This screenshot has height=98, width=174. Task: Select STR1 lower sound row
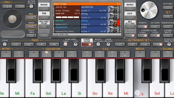click(x=100, y=30)
